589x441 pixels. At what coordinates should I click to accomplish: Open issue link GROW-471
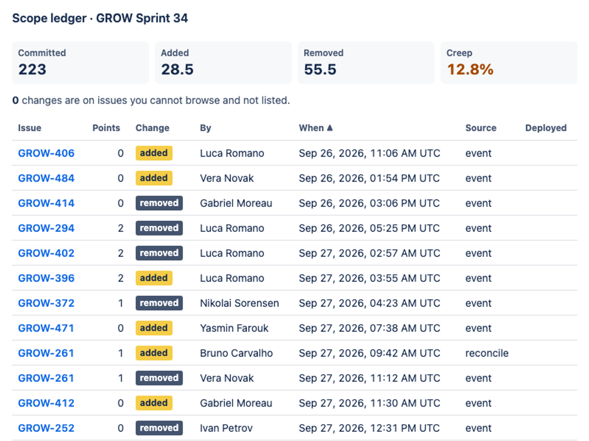point(46,328)
